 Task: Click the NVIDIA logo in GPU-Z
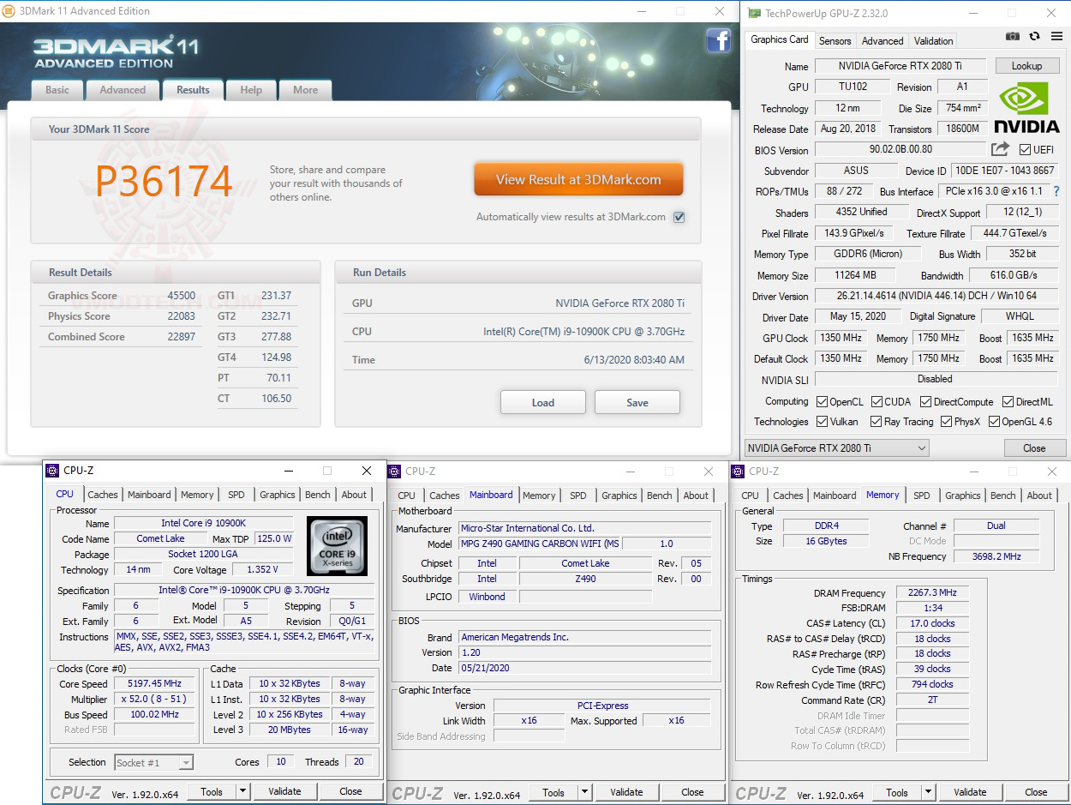(1026, 107)
